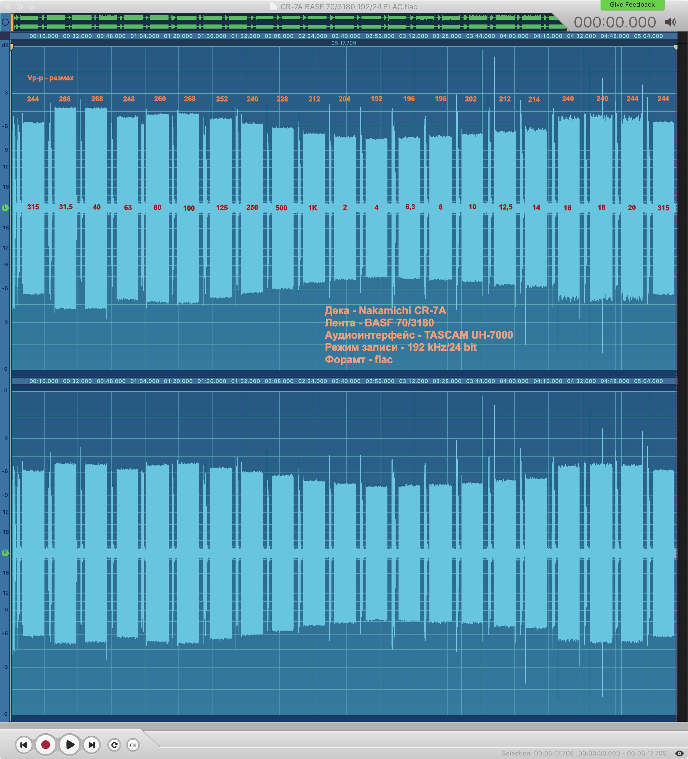Click the document icon in the title bar
This screenshot has height=759, width=688.
tap(274, 6)
